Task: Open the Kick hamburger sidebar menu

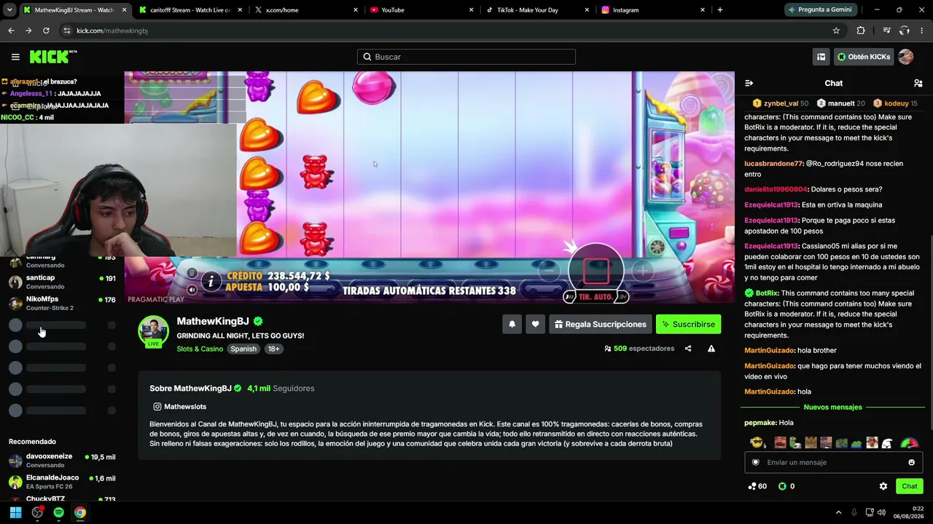Action: (x=15, y=57)
